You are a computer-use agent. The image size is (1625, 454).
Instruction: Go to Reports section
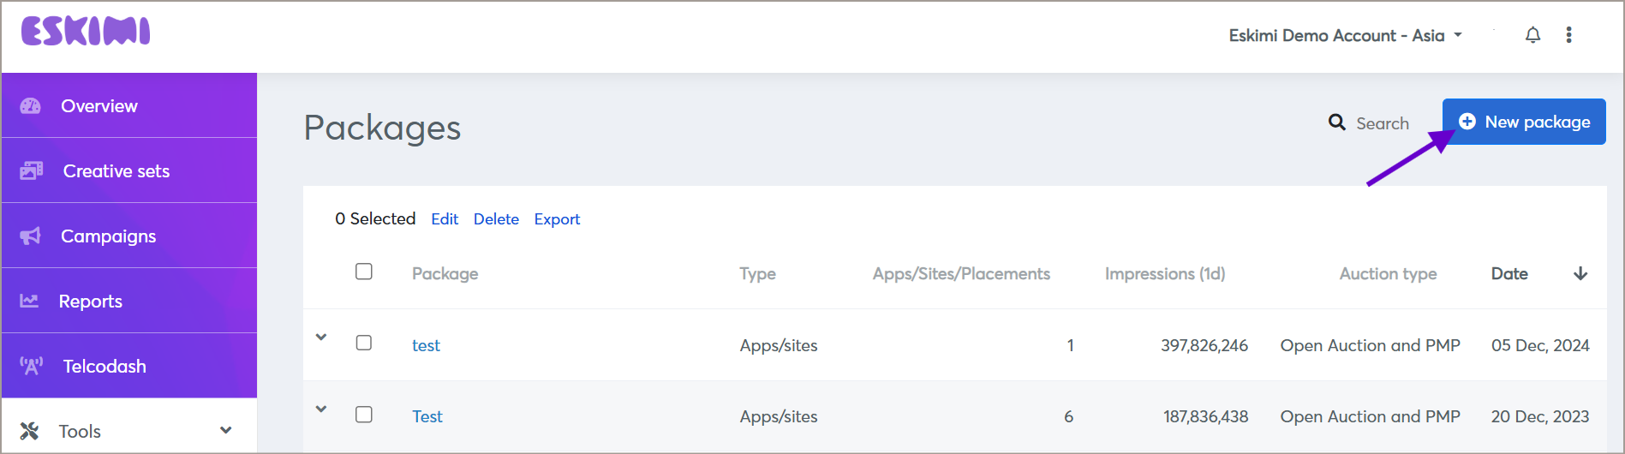90,301
